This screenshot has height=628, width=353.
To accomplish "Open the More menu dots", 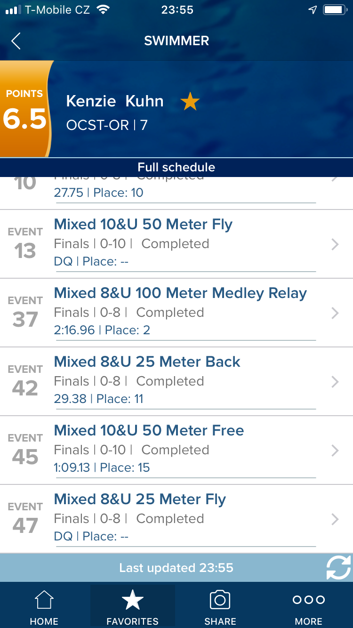I will point(309,600).
